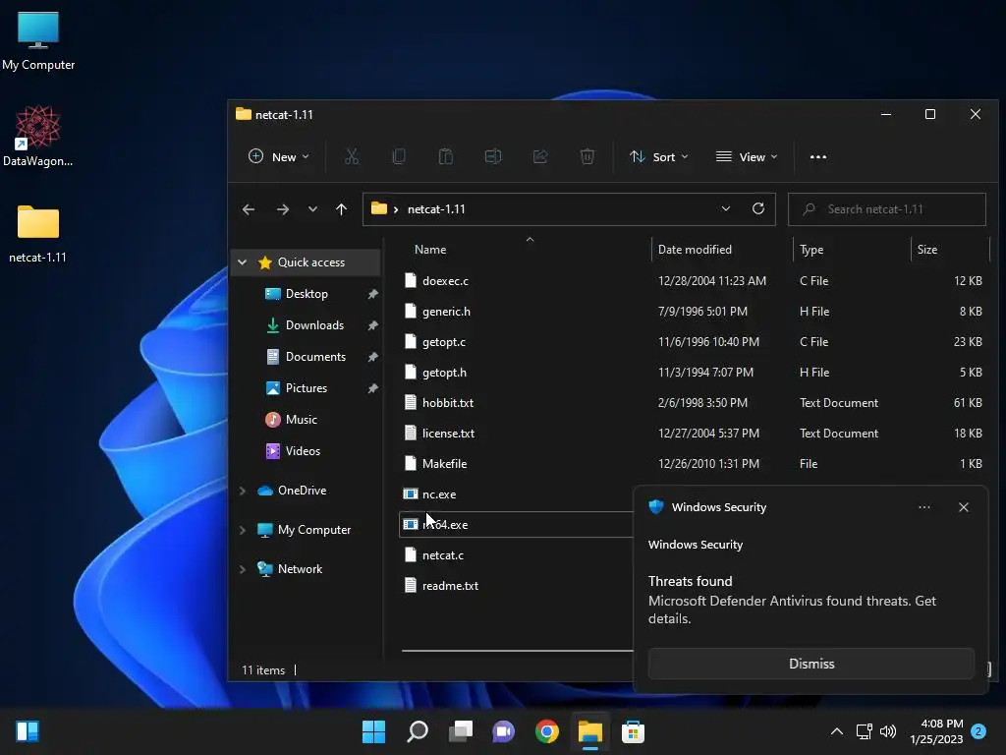Sort by Date modified column header
The height and width of the screenshot is (755, 1006).
click(x=695, y=250)
